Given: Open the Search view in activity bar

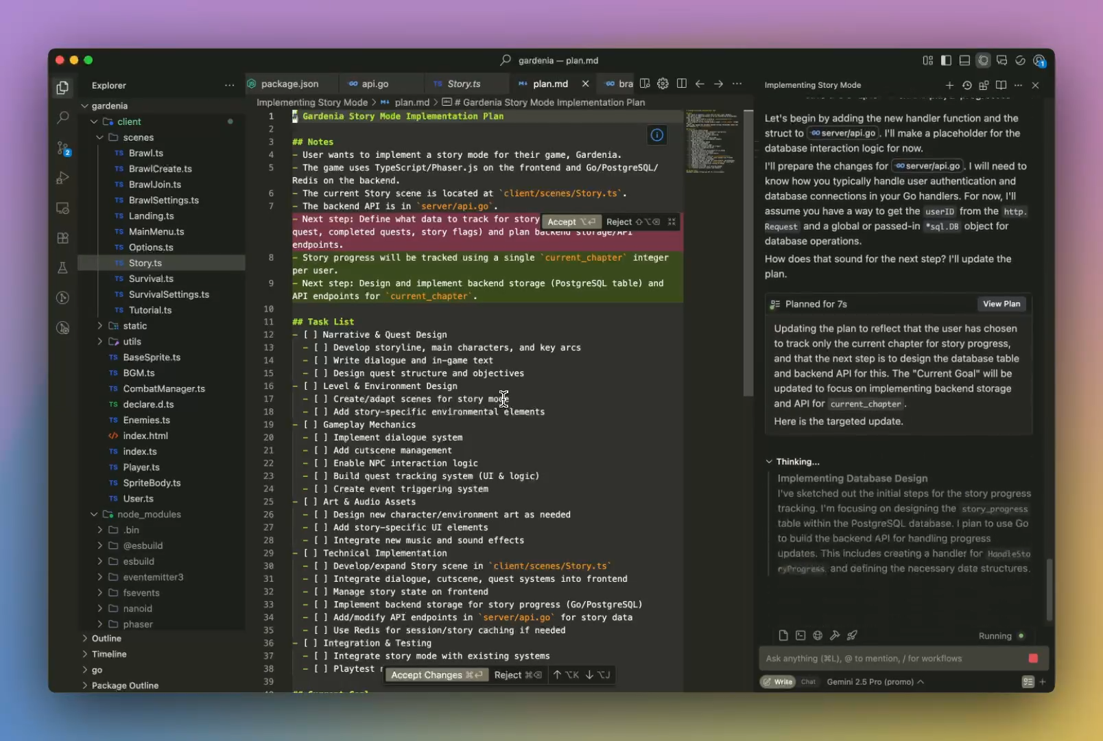Looking at the screenshot, I should (x=62, y=117).
